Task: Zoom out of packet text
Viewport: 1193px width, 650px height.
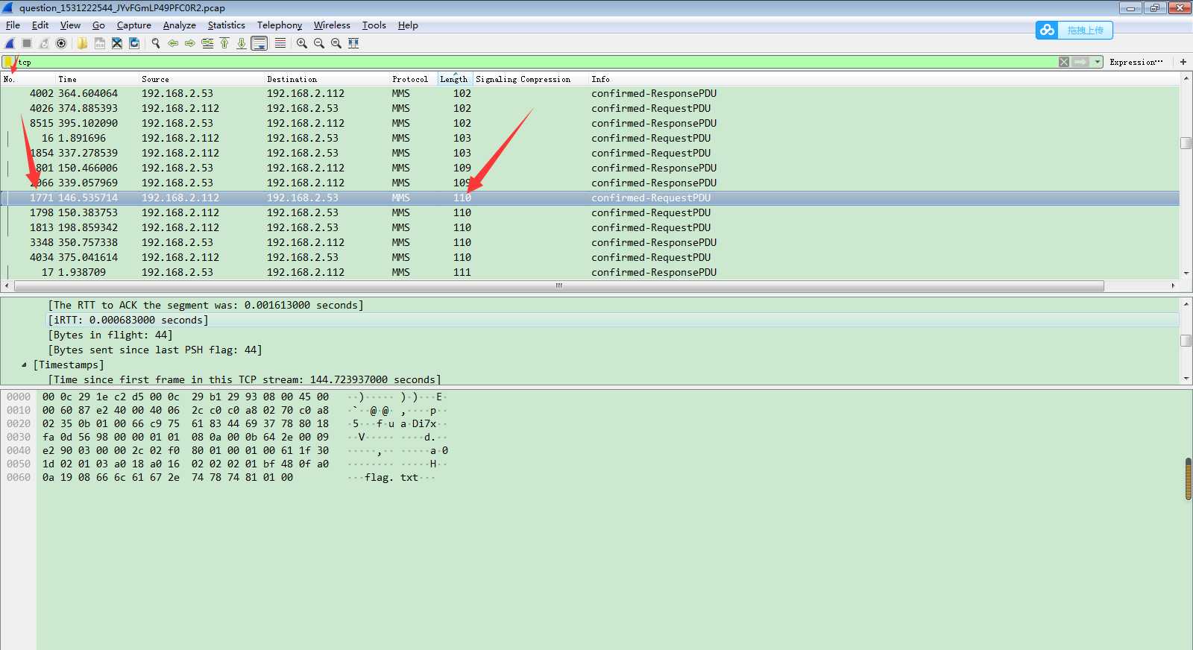Action: point(319,43)
